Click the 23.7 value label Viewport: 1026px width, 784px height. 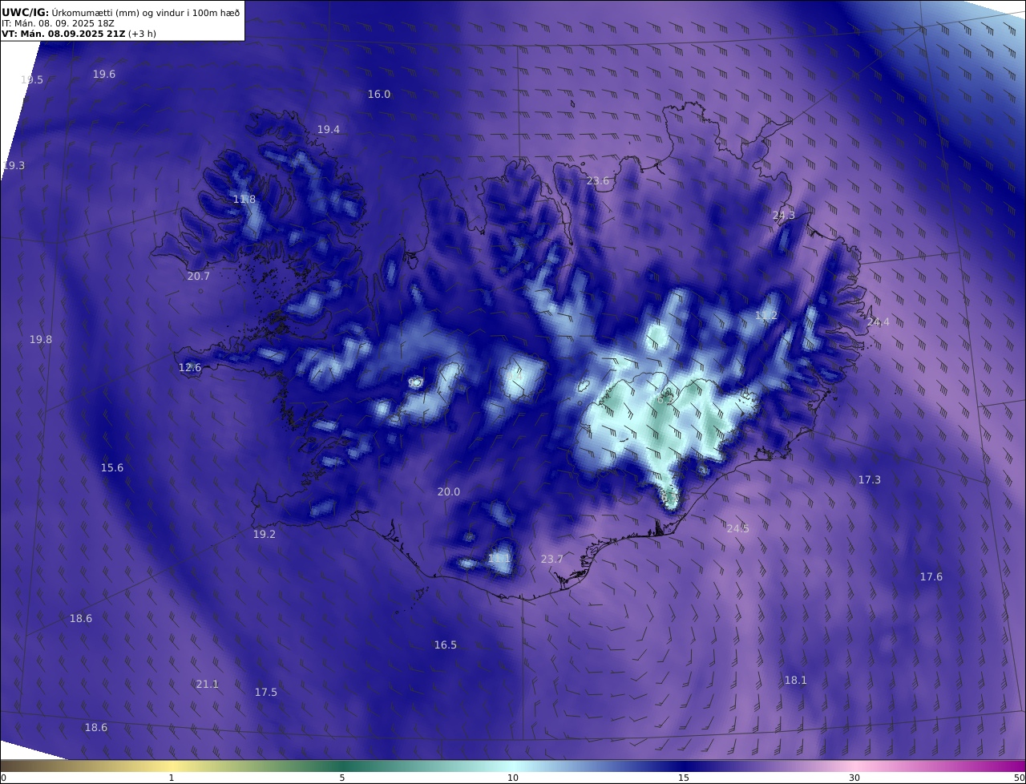click(x=552, y=560)
